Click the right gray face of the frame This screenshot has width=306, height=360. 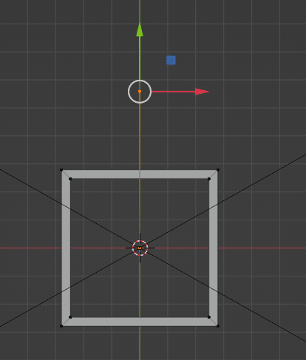[214, 248]
